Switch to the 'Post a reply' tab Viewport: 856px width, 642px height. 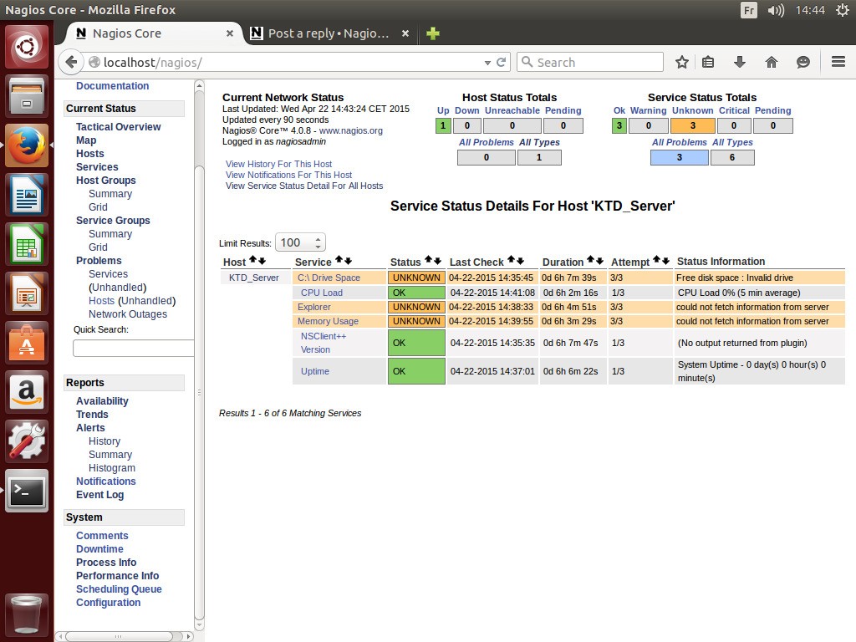(329, 33)
